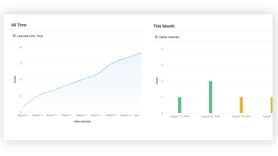Click the 6 value on the line chart axis

(x=21, y=80)
